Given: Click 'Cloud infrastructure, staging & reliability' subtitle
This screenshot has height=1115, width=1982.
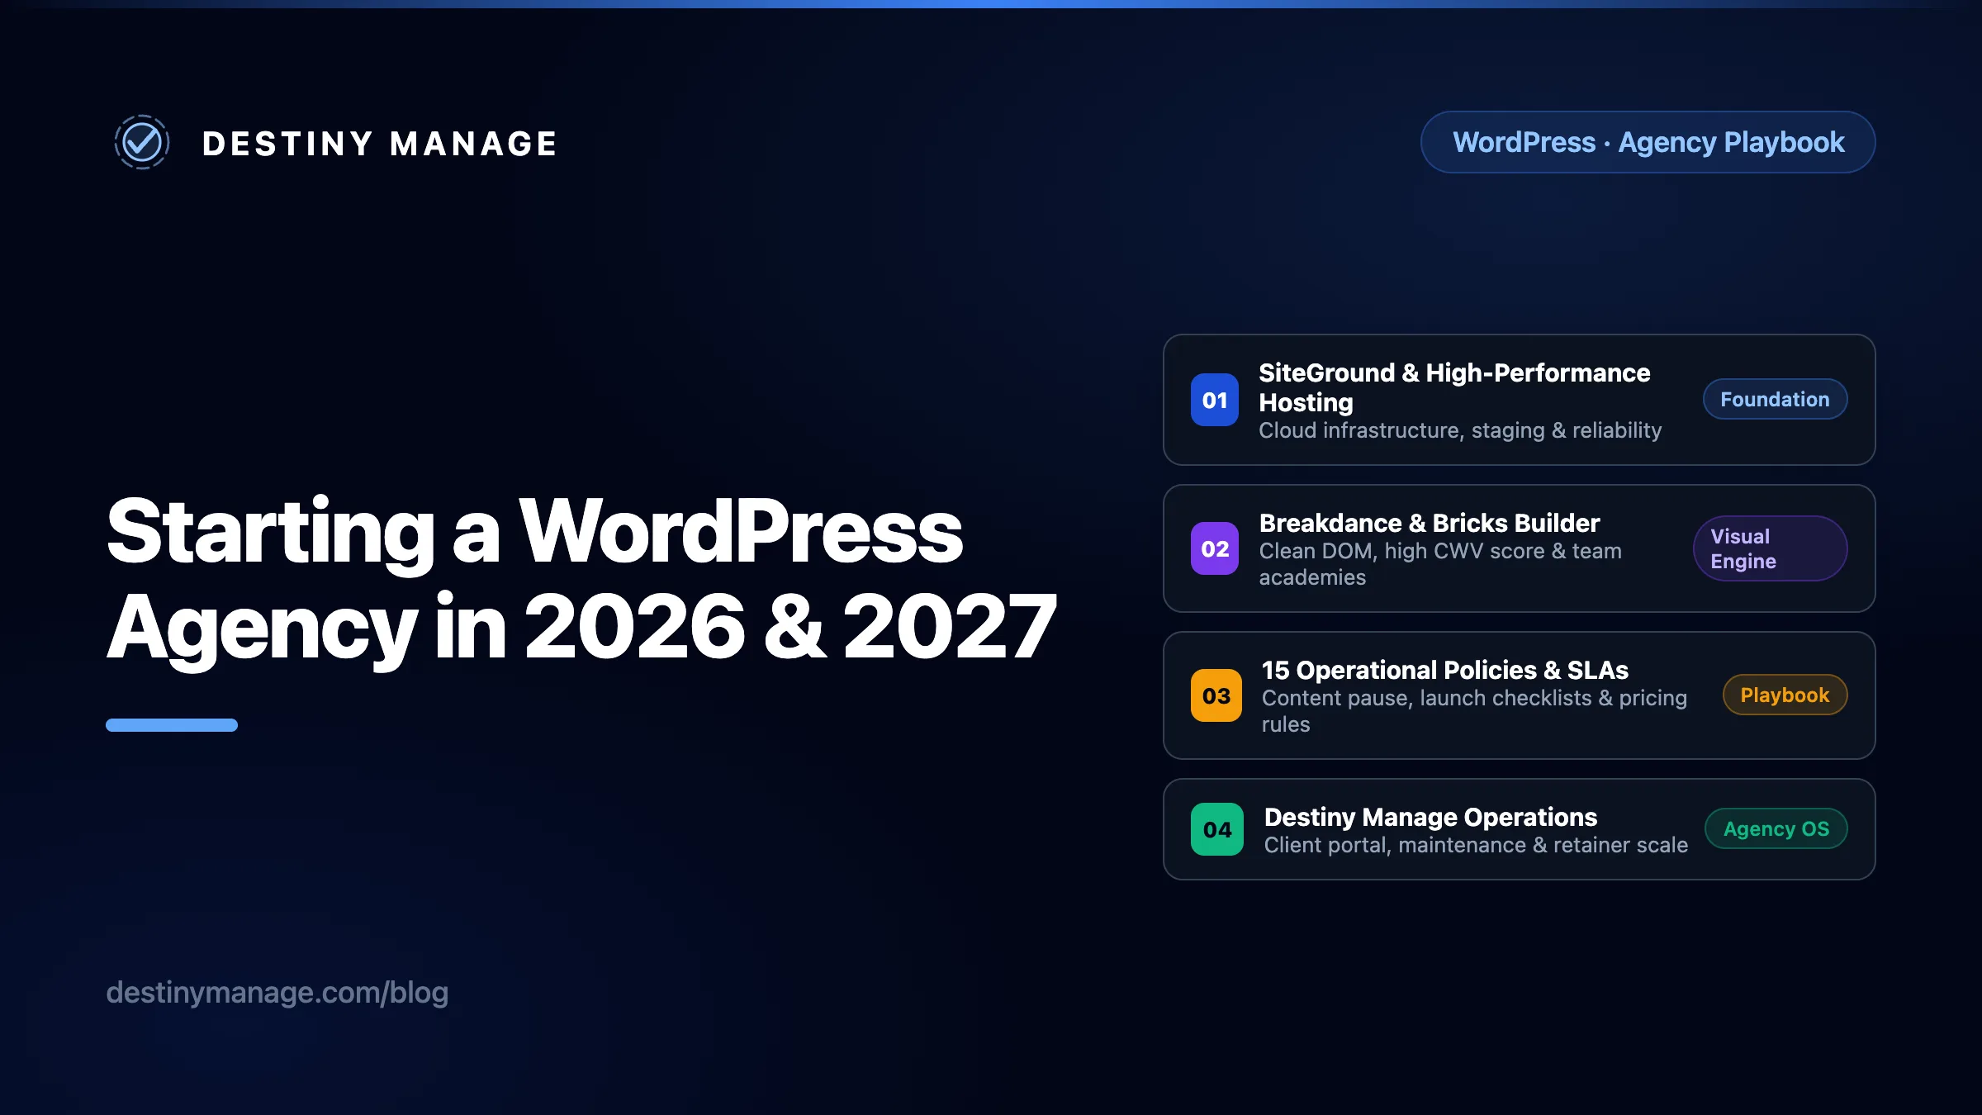Looking at the screenshot, I should (x=1460, y=430).
